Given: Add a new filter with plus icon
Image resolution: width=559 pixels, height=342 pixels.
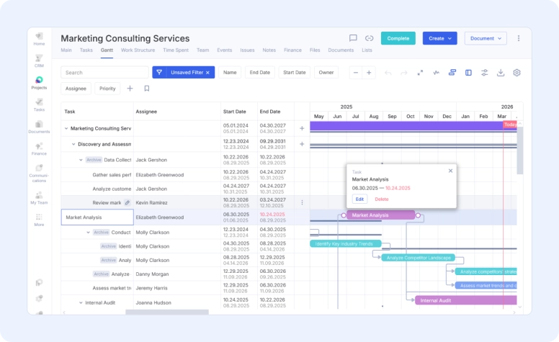Looking at the screenshot, I should click(x=130, y=89).
